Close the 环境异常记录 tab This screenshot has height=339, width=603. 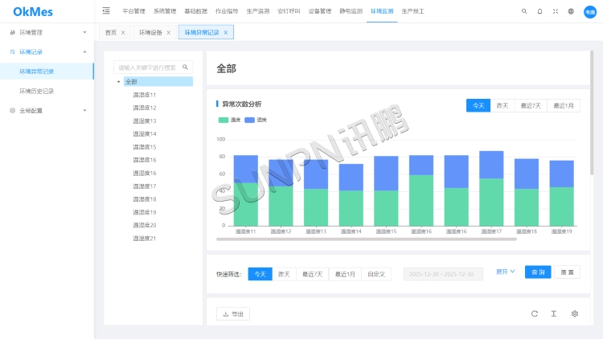(x=226, y=33)
